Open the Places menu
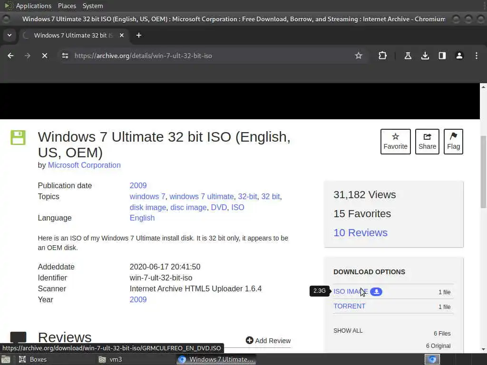The height and width of the screenshot is (365, 487). click(67, 6)
